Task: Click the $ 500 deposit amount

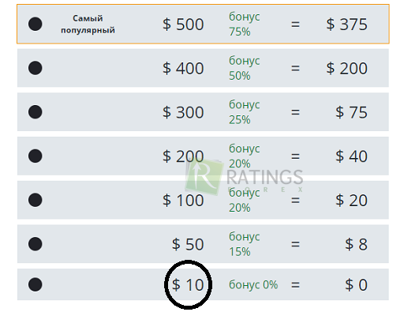Action: (x=183, y=24)
